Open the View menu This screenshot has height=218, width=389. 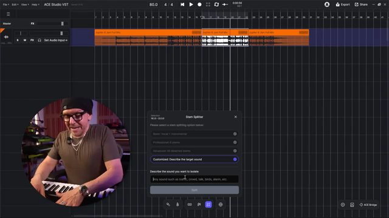pyautogui.click(x=25, y=4)
